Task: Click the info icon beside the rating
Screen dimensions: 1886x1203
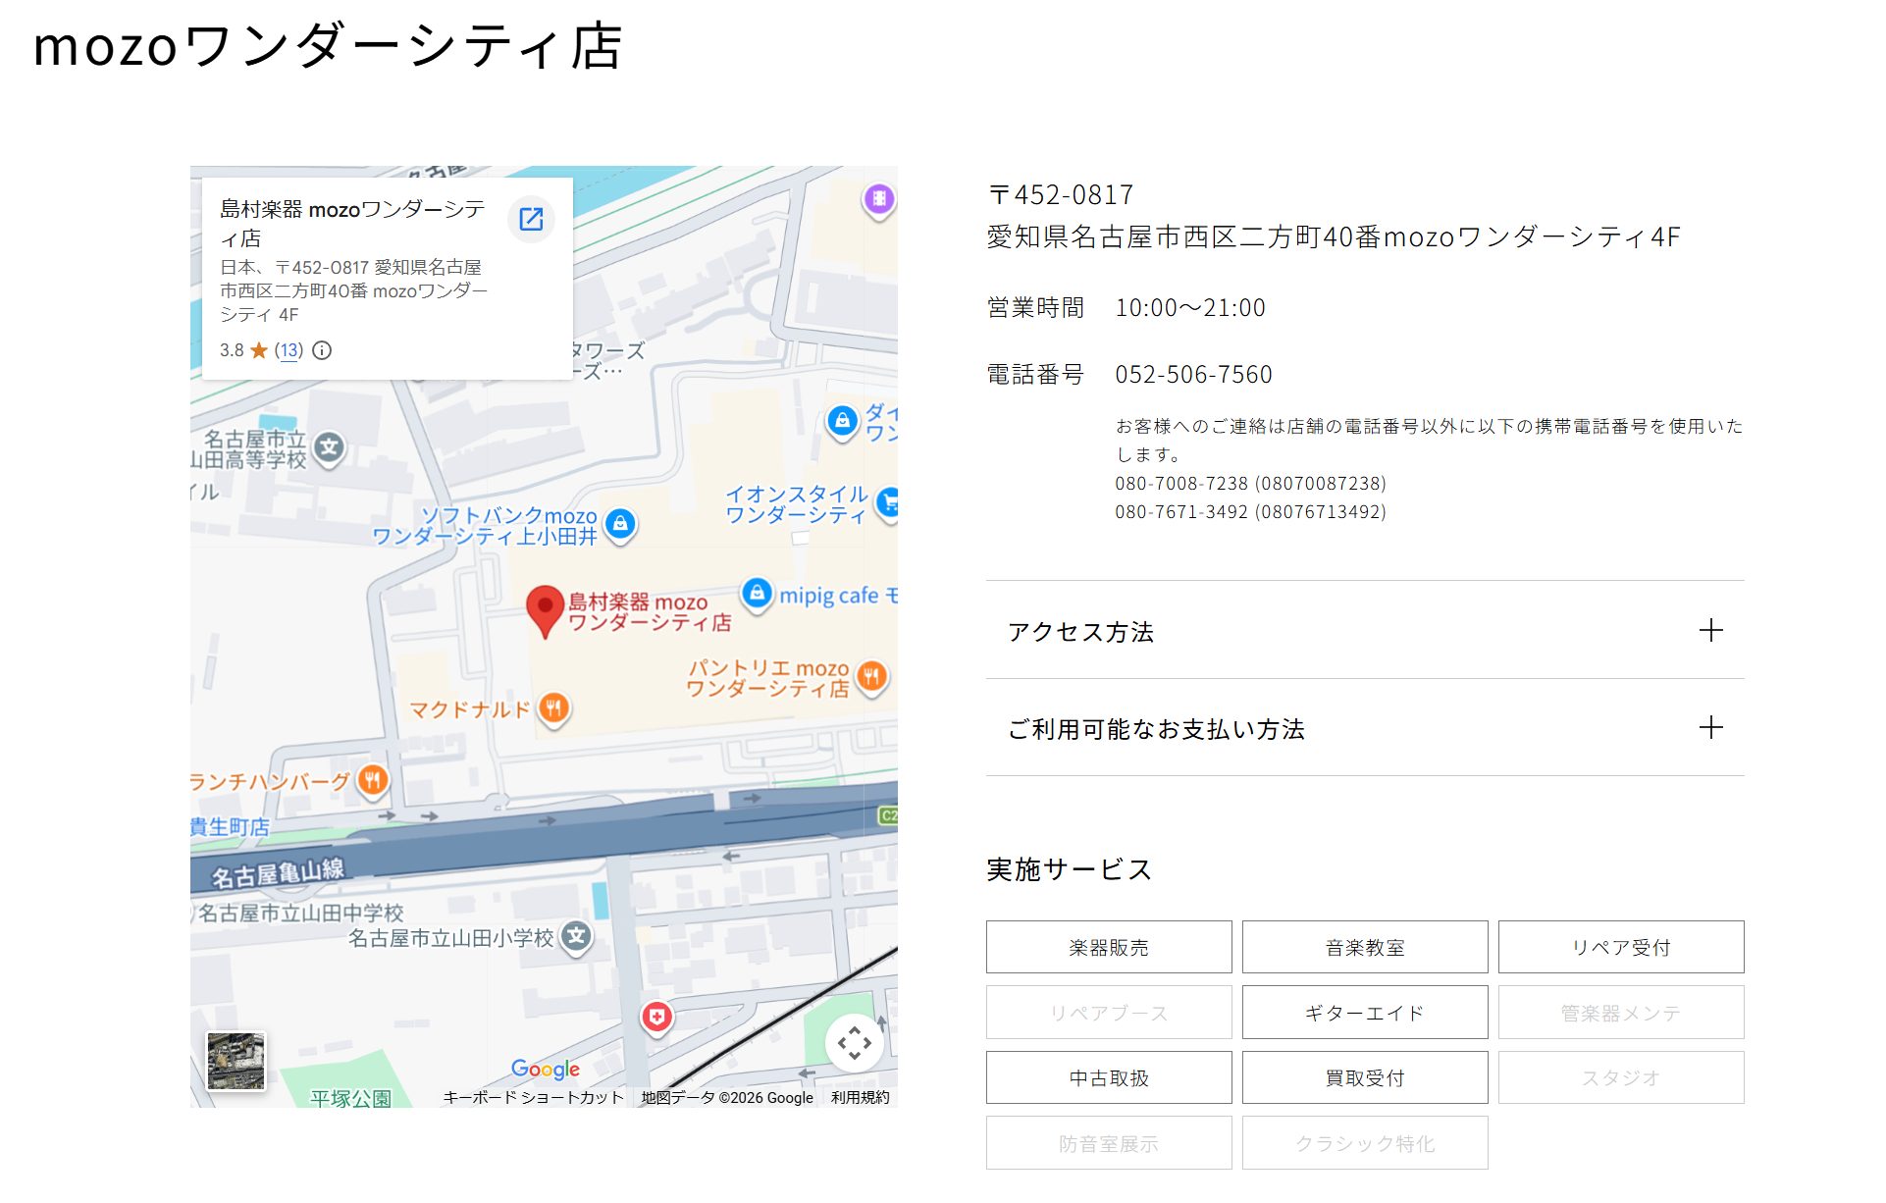Action: point(322,350)
